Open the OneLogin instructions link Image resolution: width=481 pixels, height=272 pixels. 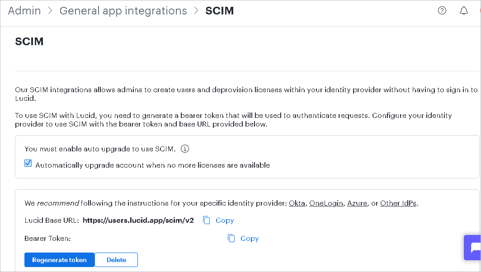(326, 203)
